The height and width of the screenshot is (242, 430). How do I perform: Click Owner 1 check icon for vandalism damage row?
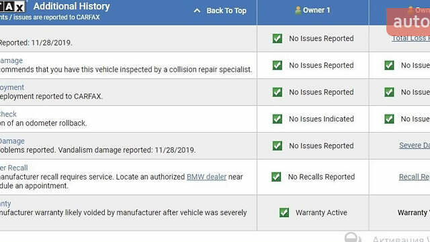click(277, 145)
